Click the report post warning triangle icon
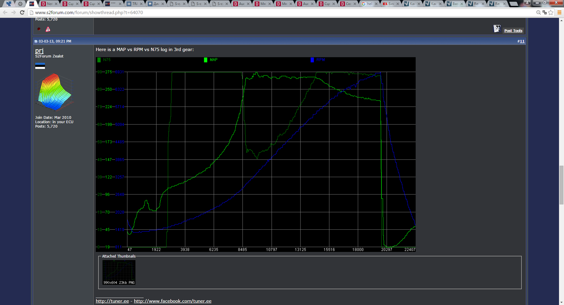This screenshot has width=564, height=305. click(x=48, y=29)
